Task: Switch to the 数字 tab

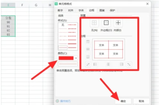Action: pyautogui.click(x=60, y=10)
